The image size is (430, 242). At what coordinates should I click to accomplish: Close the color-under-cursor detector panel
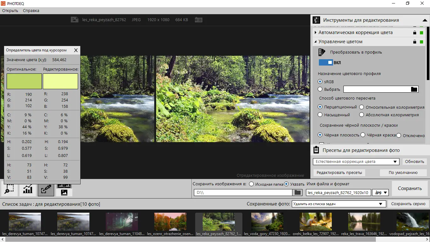pos(76,50)
